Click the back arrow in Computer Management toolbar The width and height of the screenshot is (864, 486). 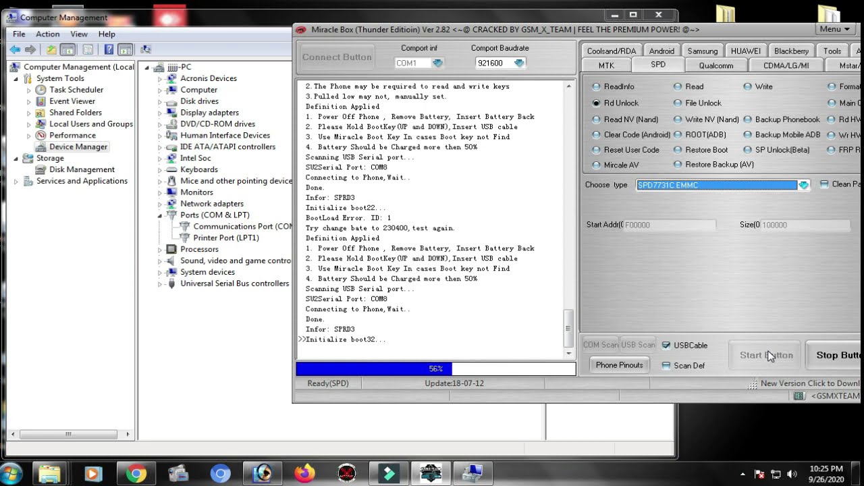[x=15, y=49]
